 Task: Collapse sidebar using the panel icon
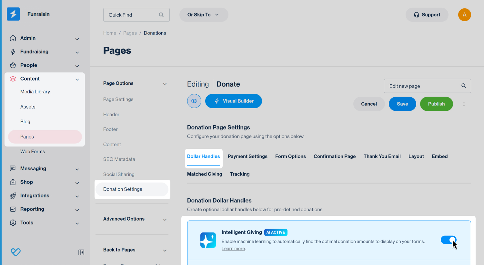coord(81,252)
